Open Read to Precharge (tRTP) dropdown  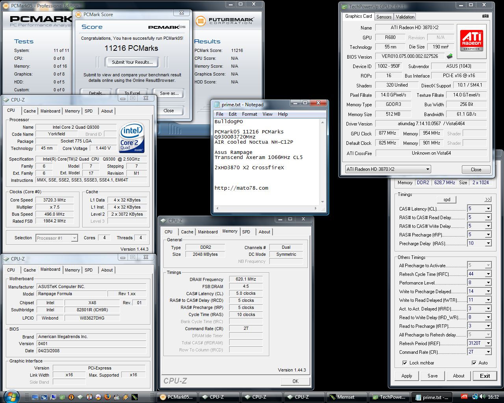[x=488, y=326]
